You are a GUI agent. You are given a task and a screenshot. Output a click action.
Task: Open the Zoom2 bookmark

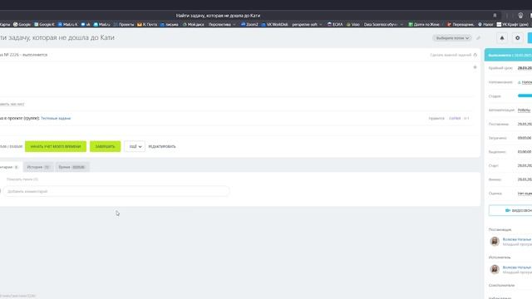(249, 24)
